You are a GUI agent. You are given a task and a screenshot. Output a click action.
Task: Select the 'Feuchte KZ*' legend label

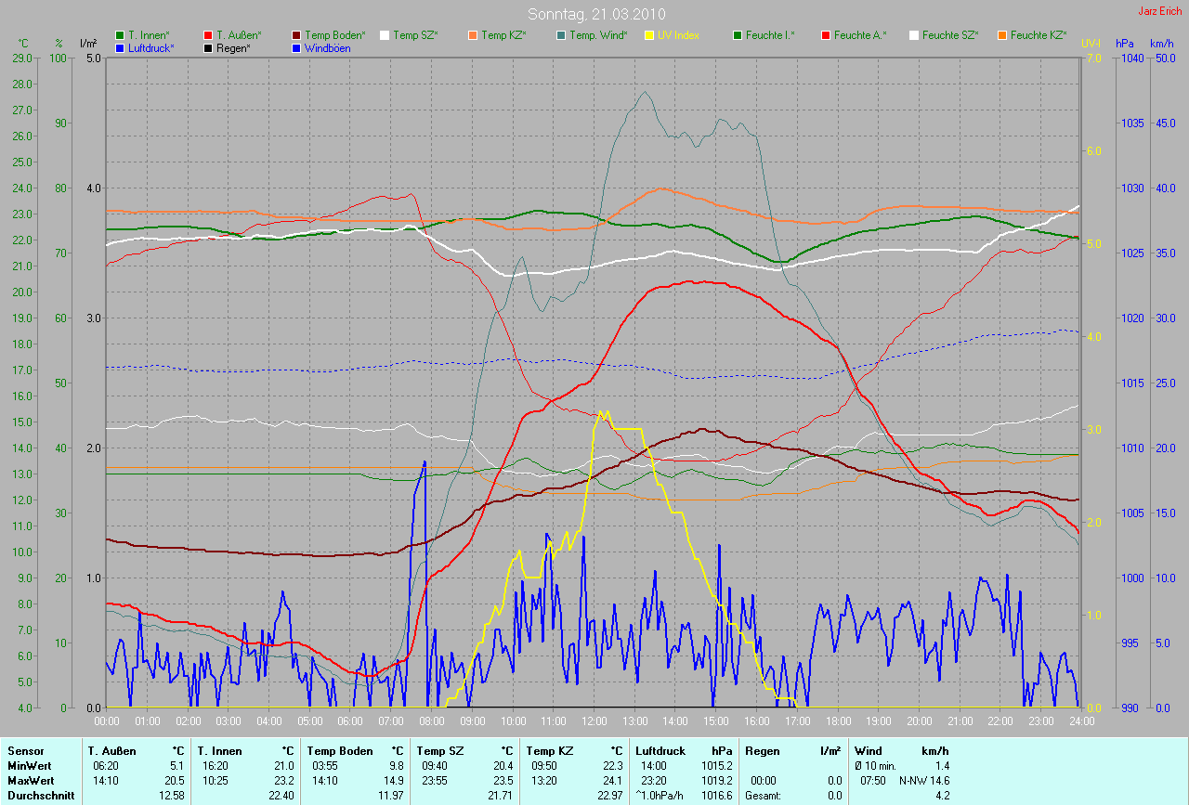pos(1039,35)
